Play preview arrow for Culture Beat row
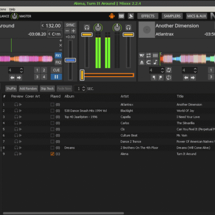Screen dimensions: 215x215 [21, 135]
